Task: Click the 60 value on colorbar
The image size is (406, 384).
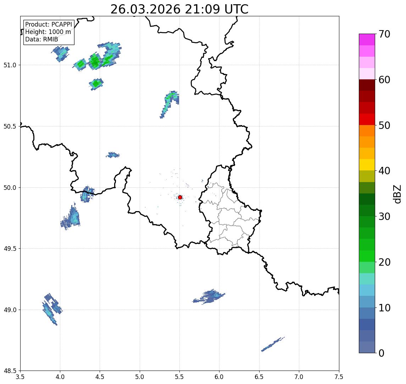Action: click(384, 80)
